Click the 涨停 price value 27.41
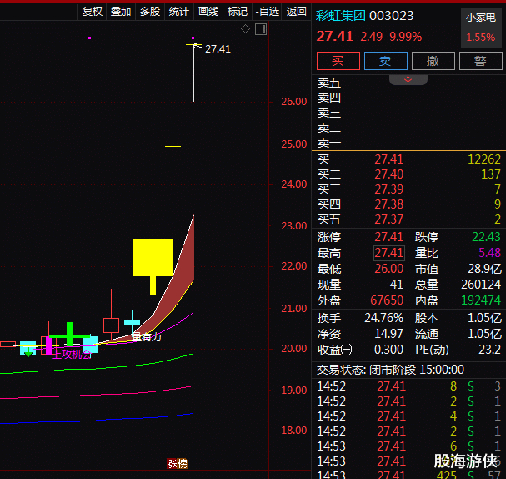Viewport: 506px width, 479px height. [x=388, y=237]
